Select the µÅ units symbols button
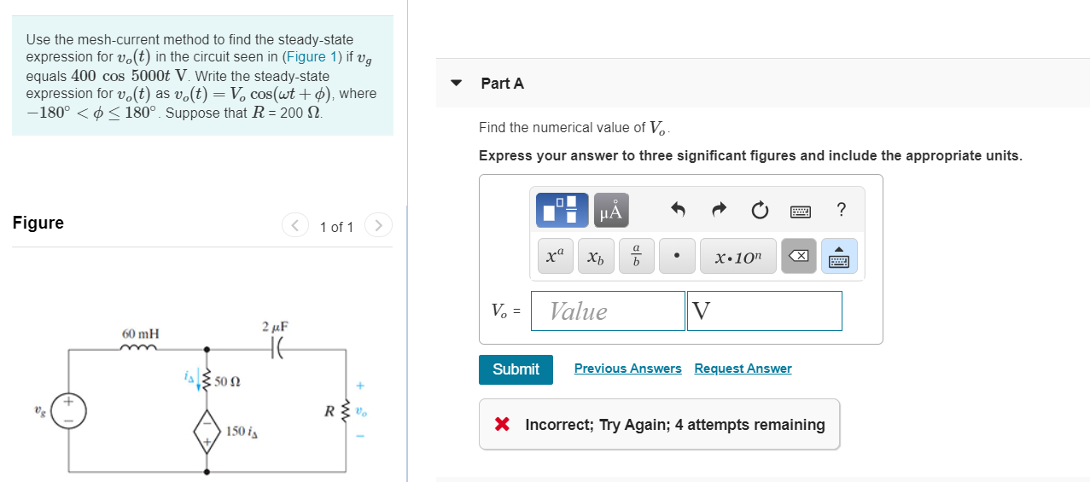Image resolution: width=1090 pixels, height=482 pixels. (x=611, y=210)
